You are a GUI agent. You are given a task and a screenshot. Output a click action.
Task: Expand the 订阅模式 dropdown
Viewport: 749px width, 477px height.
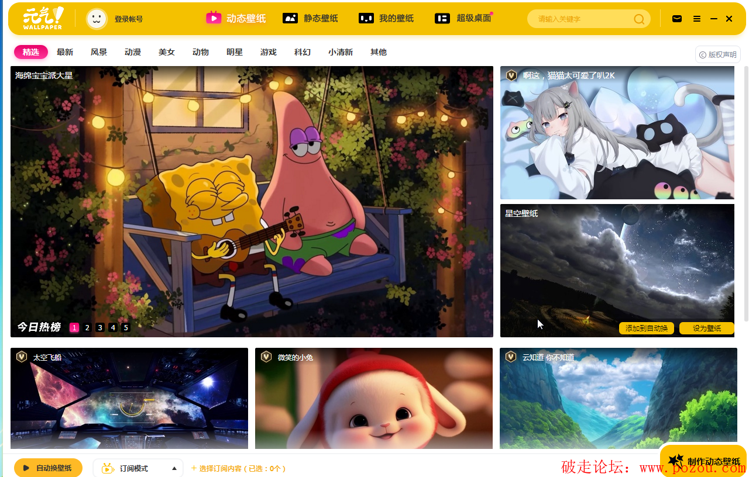tap(138, 468)
